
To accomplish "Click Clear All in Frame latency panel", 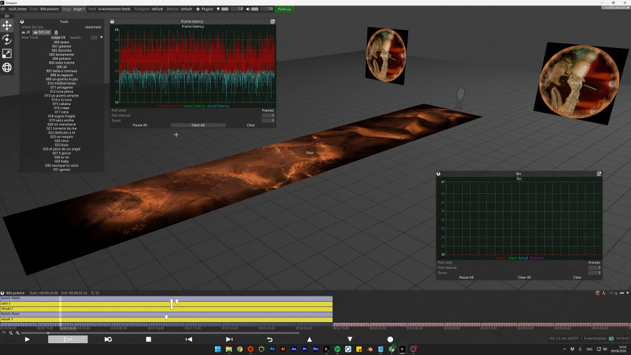I will (x=198, y=125).
